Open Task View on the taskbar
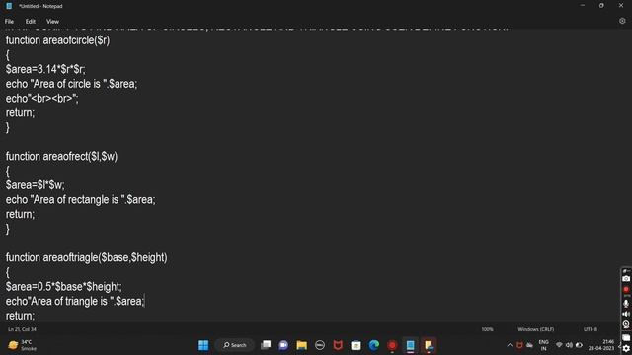Image resolution: width=632 pixels, height=355 pixels. coord(266,345)
